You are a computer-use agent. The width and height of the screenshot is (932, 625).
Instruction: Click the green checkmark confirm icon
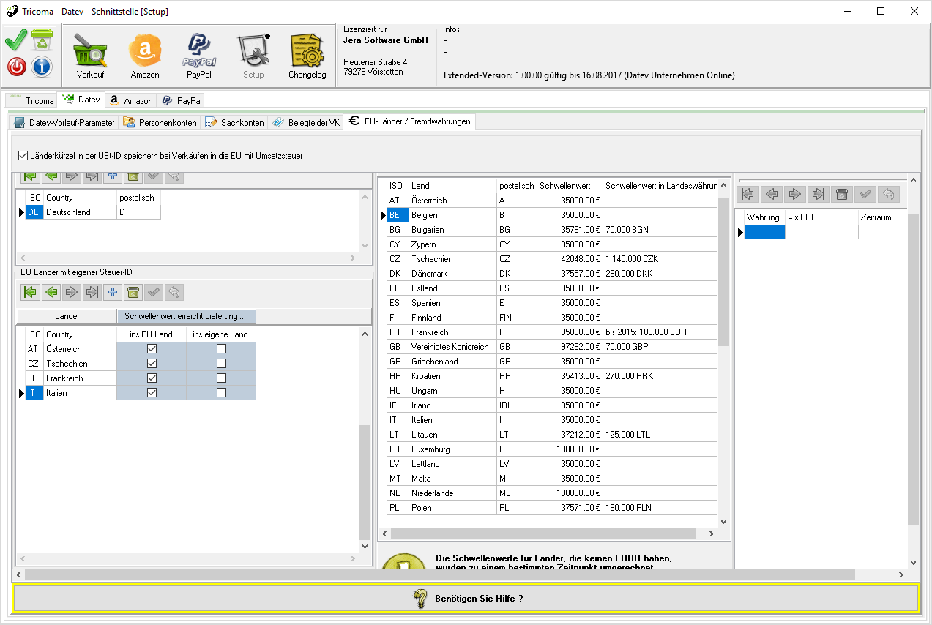tap(16, 40)
